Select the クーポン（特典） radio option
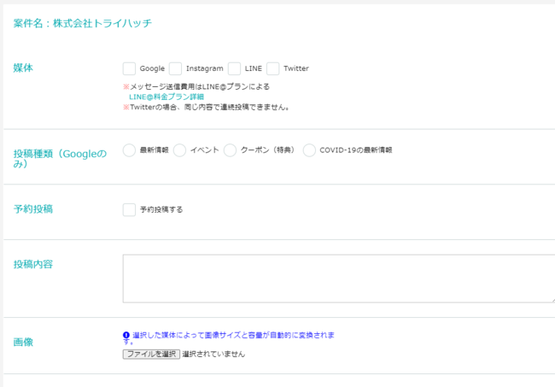555x387 pixels. tap(230, 150)
